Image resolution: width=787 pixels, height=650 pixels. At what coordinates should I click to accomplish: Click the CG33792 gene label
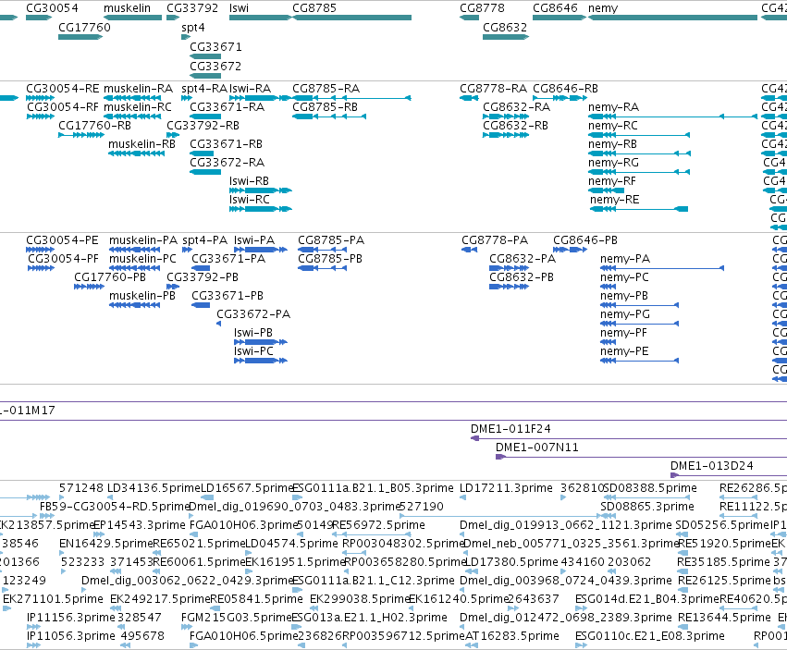(192, 8)
